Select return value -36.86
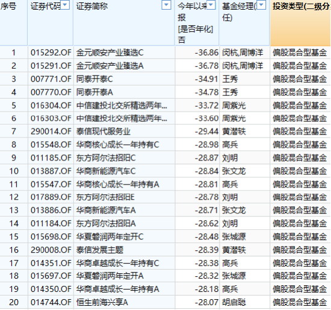331x310 pixels. [x=206, y=52]
